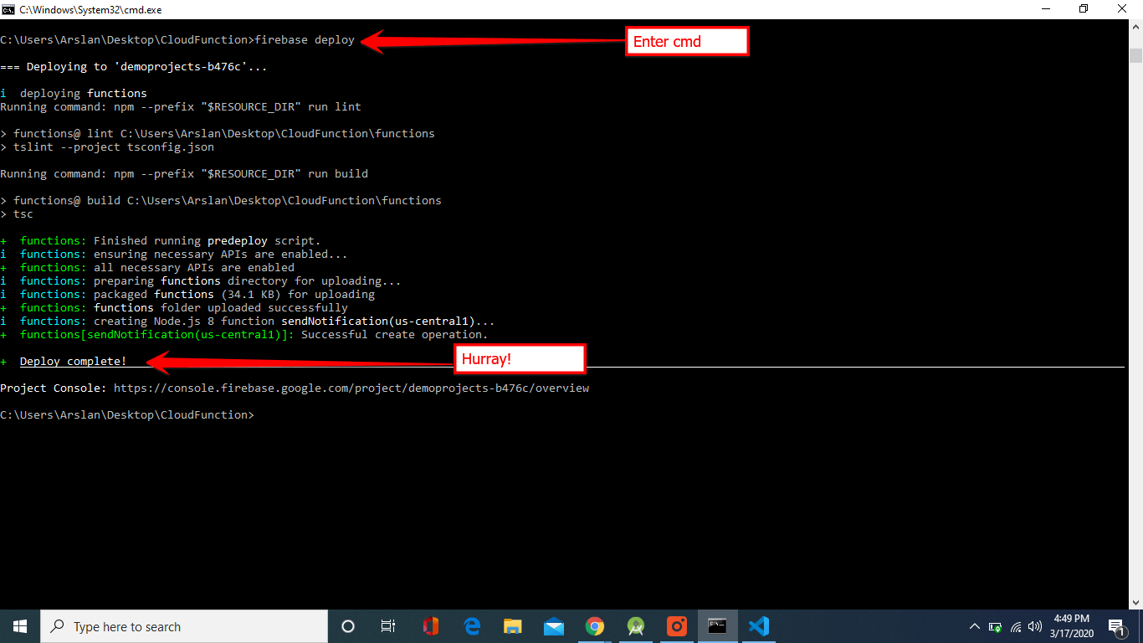
Task: Click the '> tsc' output line
Action: tap(17, 214)
